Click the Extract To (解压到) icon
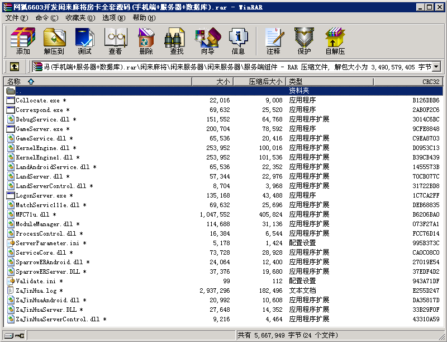Viewport: 447px width, 342px height. click(x=54, y=40)
